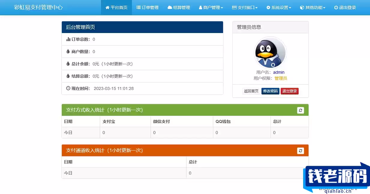Click the droplet icon beside 结算总额
This screenshot has height=194, width=370.
click(68, 76)
